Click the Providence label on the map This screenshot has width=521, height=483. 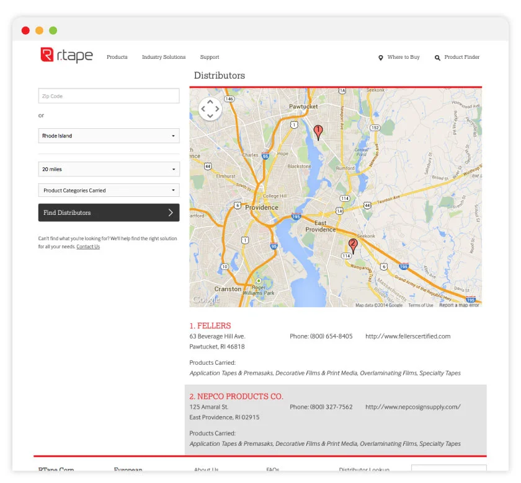pyautogui.click(x=262, y=207)
